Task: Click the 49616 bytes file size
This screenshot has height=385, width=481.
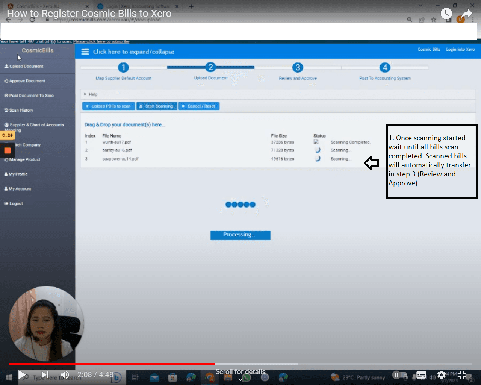Action: click(283, 159)
